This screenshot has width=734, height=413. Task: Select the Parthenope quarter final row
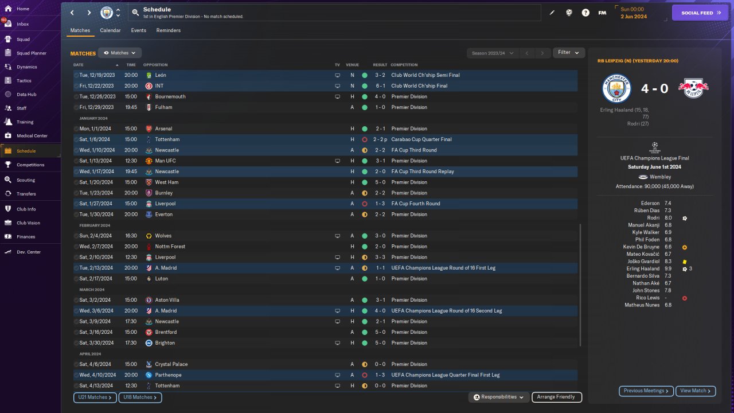[325, 375]
